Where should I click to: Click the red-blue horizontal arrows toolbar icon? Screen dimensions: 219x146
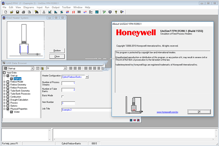click(68, 12)
